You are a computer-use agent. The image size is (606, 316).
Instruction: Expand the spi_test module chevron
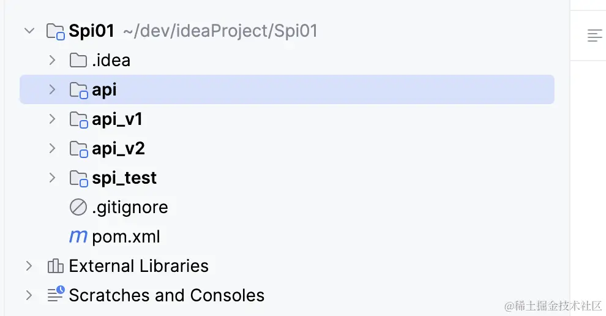53,178
